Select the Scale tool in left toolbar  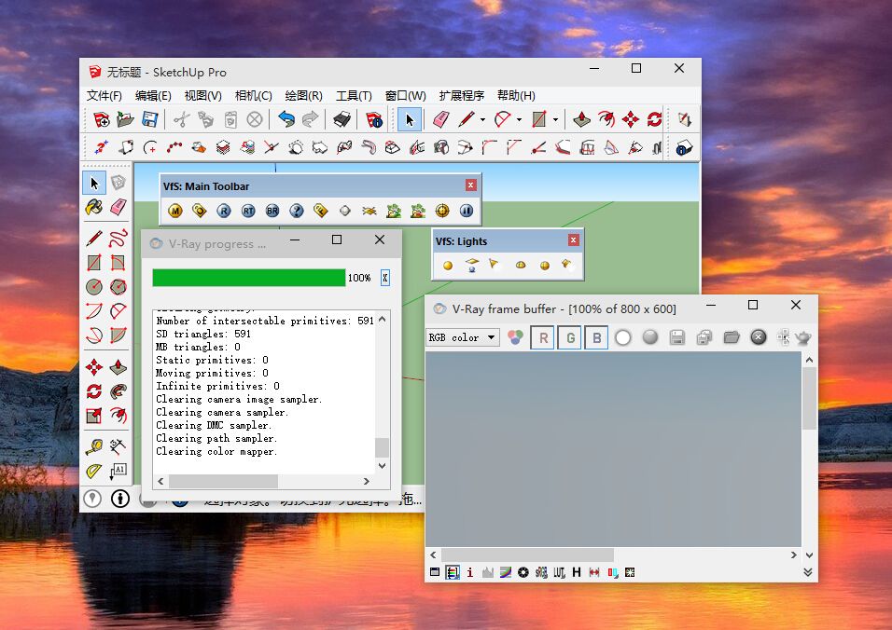tap(94, 416)
